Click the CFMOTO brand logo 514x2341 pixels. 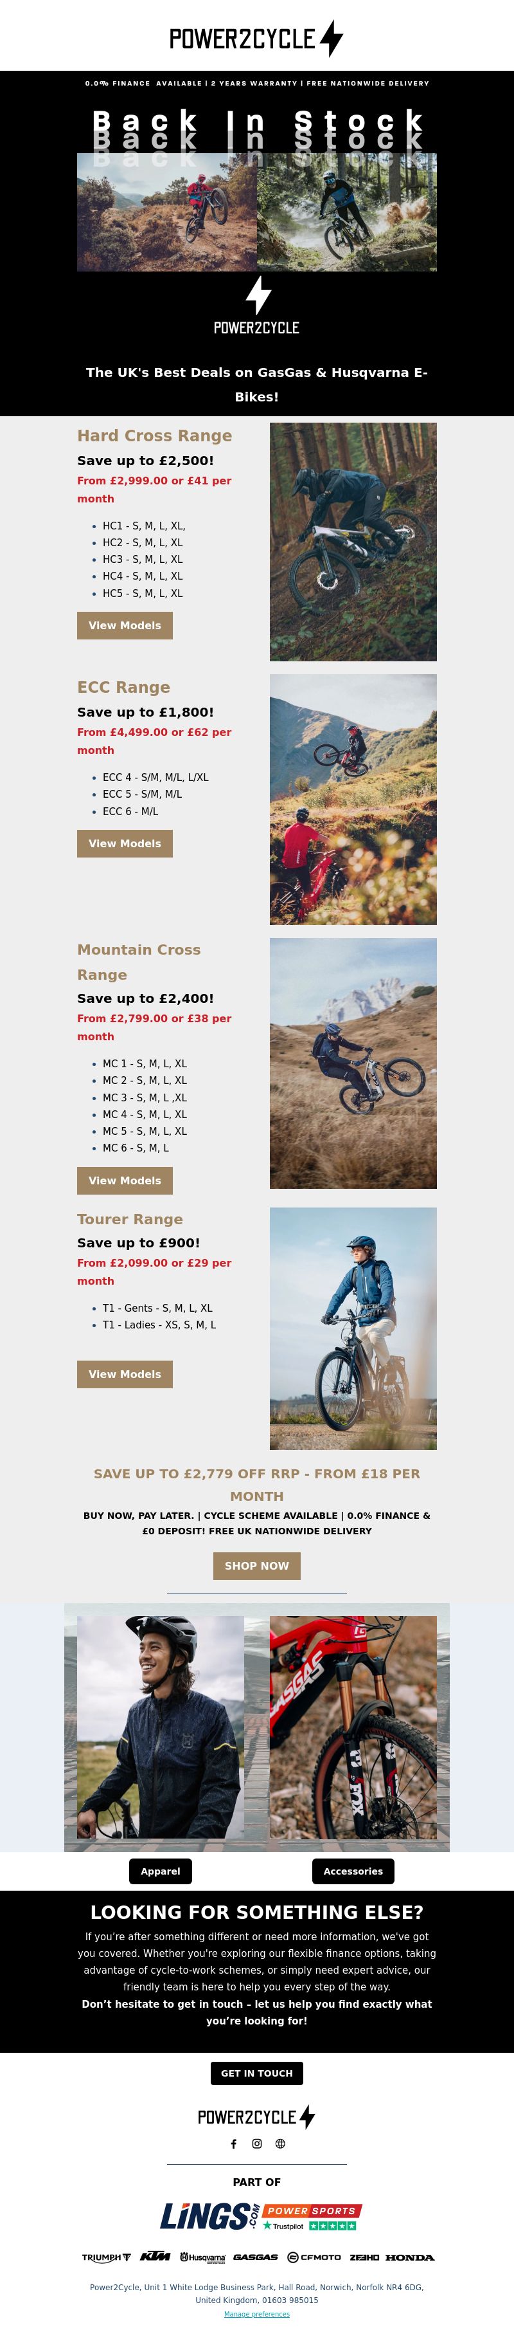coord(314,2257)
